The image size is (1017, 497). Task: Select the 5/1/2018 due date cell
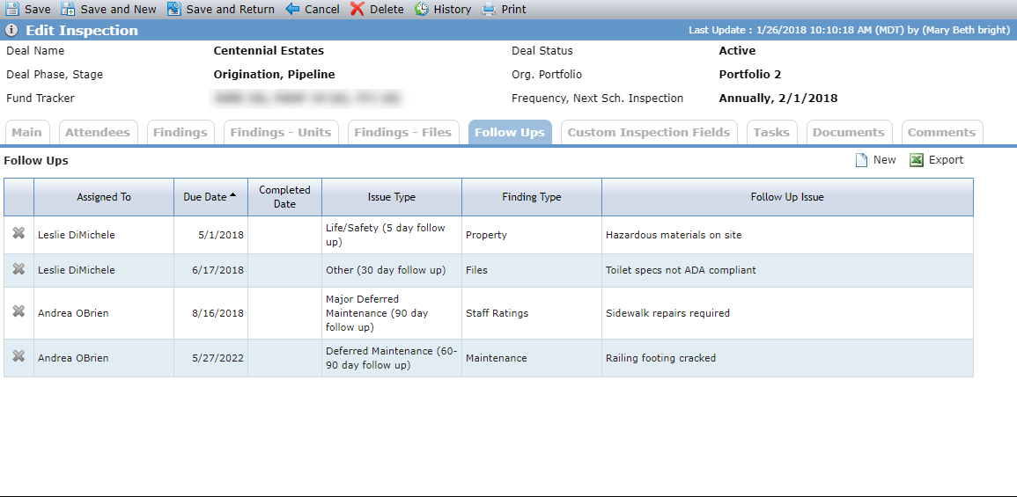pos(210,235)
